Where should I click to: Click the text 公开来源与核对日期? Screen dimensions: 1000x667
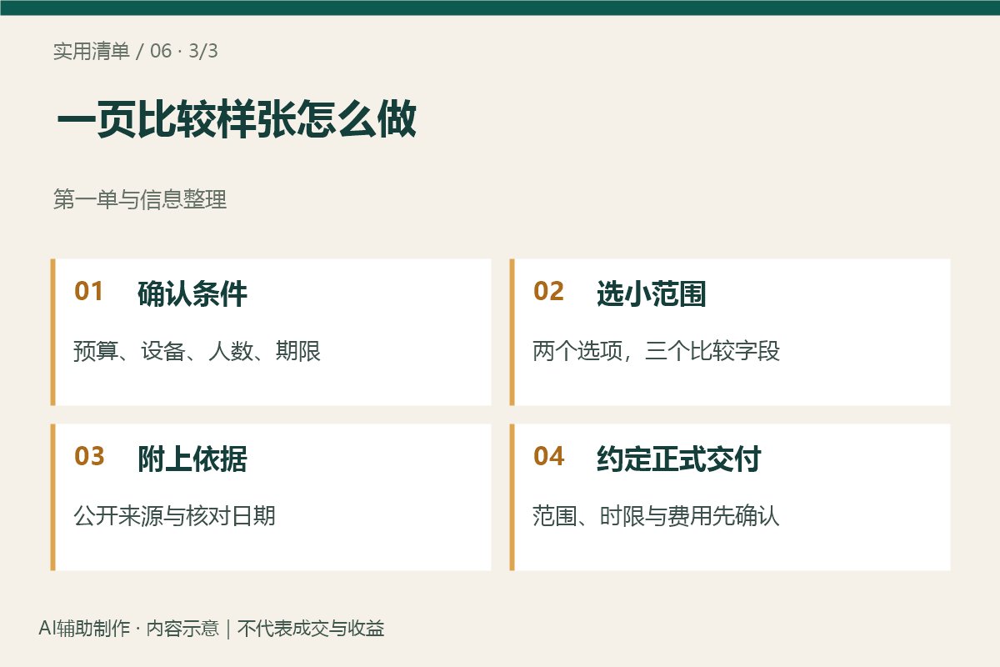coord(175,516)
